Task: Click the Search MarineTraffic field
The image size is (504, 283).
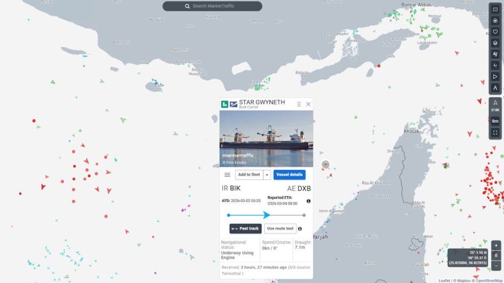Action: [212, 6]
